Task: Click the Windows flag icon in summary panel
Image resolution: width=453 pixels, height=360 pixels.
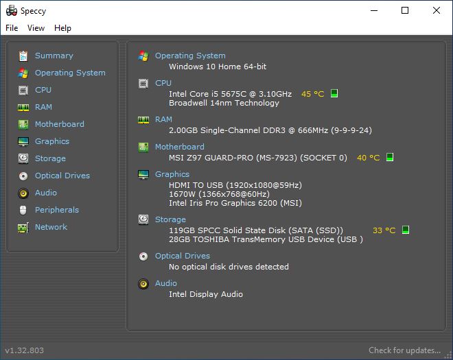Action: coord(143,56)
